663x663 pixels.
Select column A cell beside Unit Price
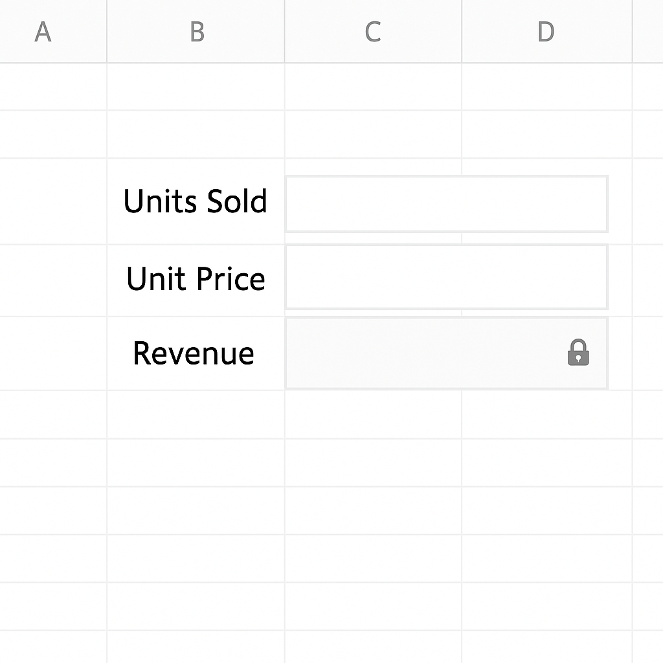click(53, 280)
